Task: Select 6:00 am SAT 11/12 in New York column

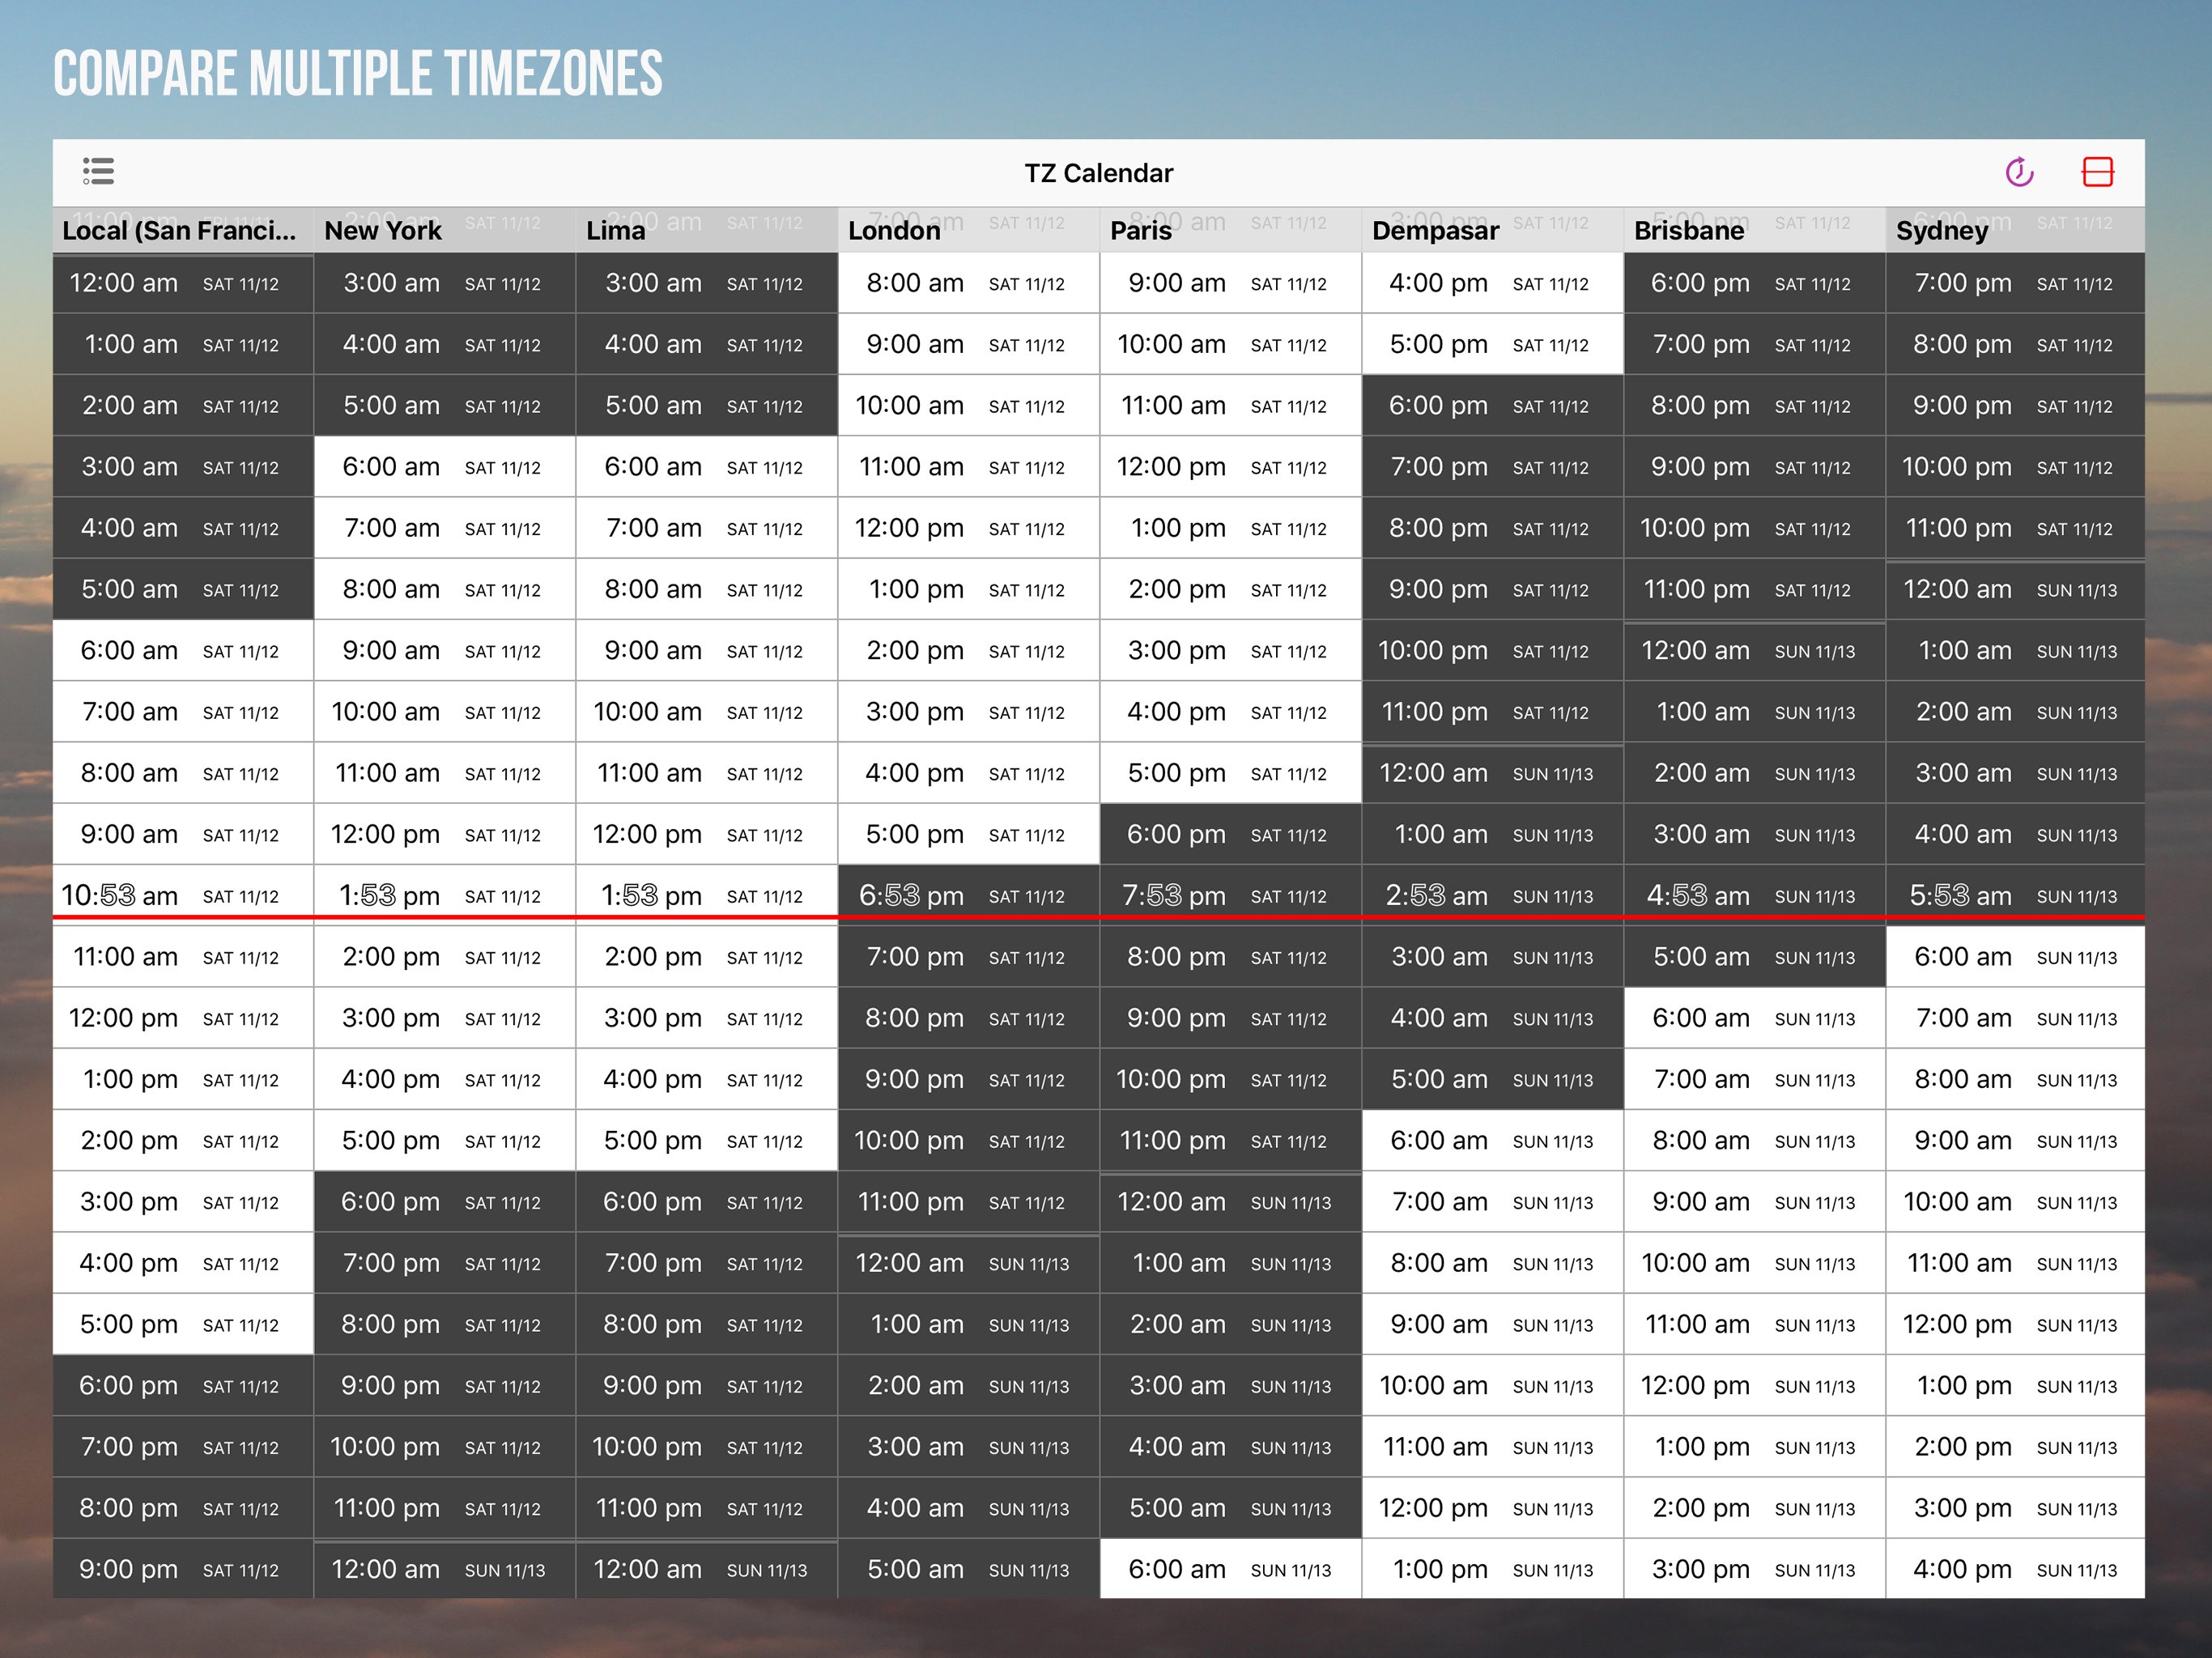Action: 445,467
